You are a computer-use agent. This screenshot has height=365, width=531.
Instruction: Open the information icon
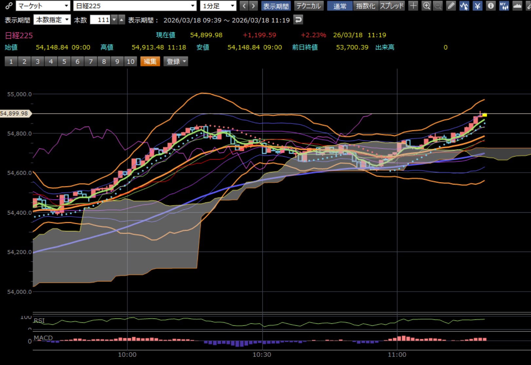coord(491,6)
